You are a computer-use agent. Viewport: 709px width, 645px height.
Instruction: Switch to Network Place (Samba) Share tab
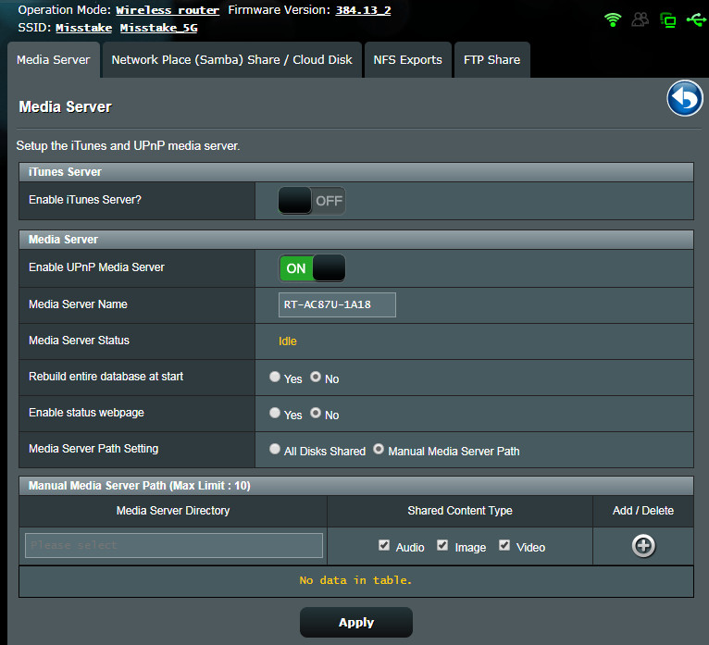click(x=231, y=60)
